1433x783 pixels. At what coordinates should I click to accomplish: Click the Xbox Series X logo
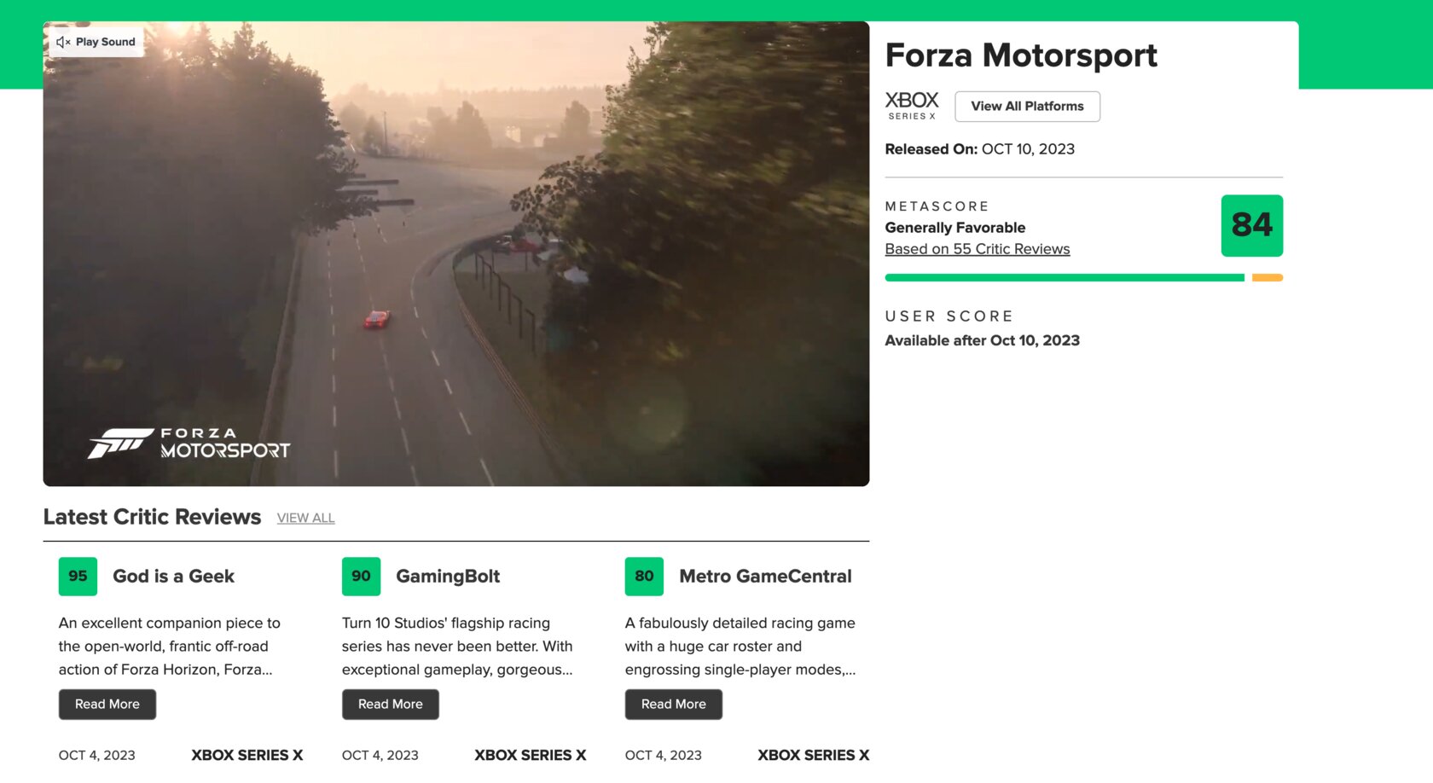[912, 106]
